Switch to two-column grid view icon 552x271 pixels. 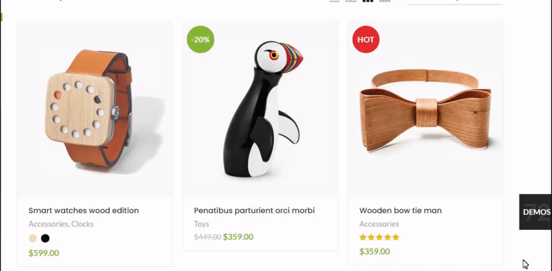coord(351,1)
